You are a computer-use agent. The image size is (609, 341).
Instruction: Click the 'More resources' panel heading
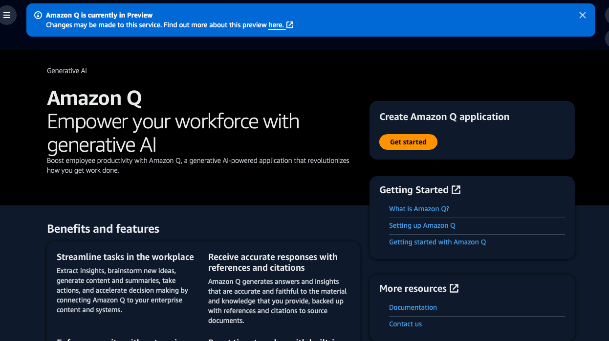pos(413,288)
